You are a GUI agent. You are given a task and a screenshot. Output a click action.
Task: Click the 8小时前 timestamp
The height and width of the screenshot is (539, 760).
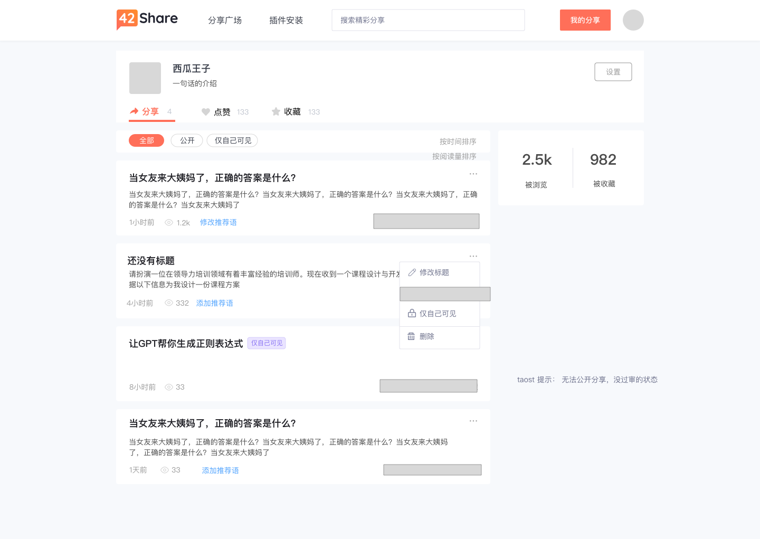[x=142, y=387]
